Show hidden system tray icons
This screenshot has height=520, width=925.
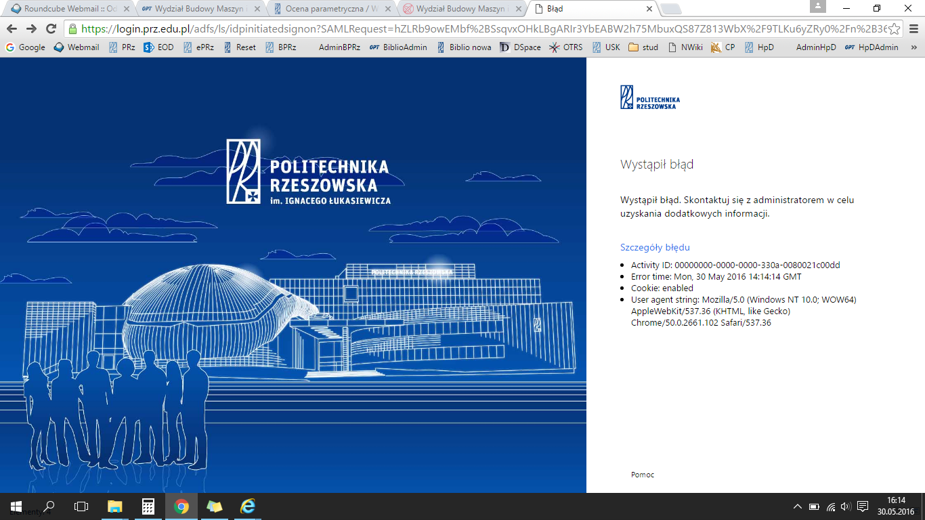tap(798, 506)
